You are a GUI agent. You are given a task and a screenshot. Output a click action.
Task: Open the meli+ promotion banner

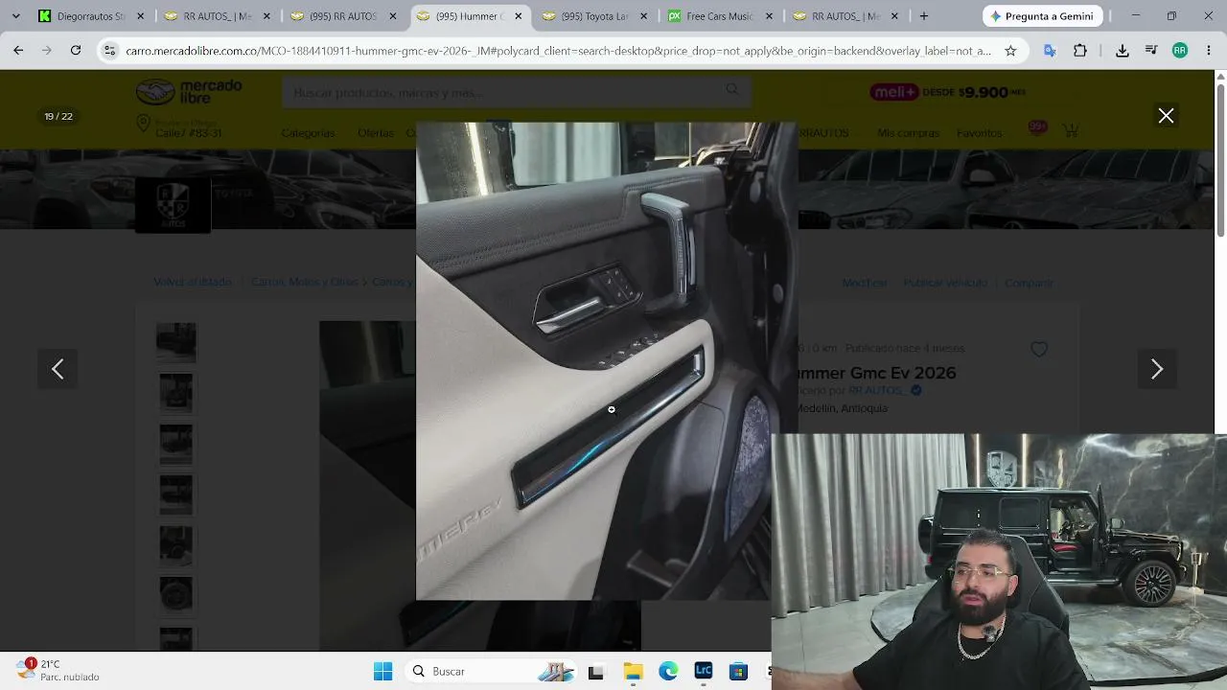point(948,92)
